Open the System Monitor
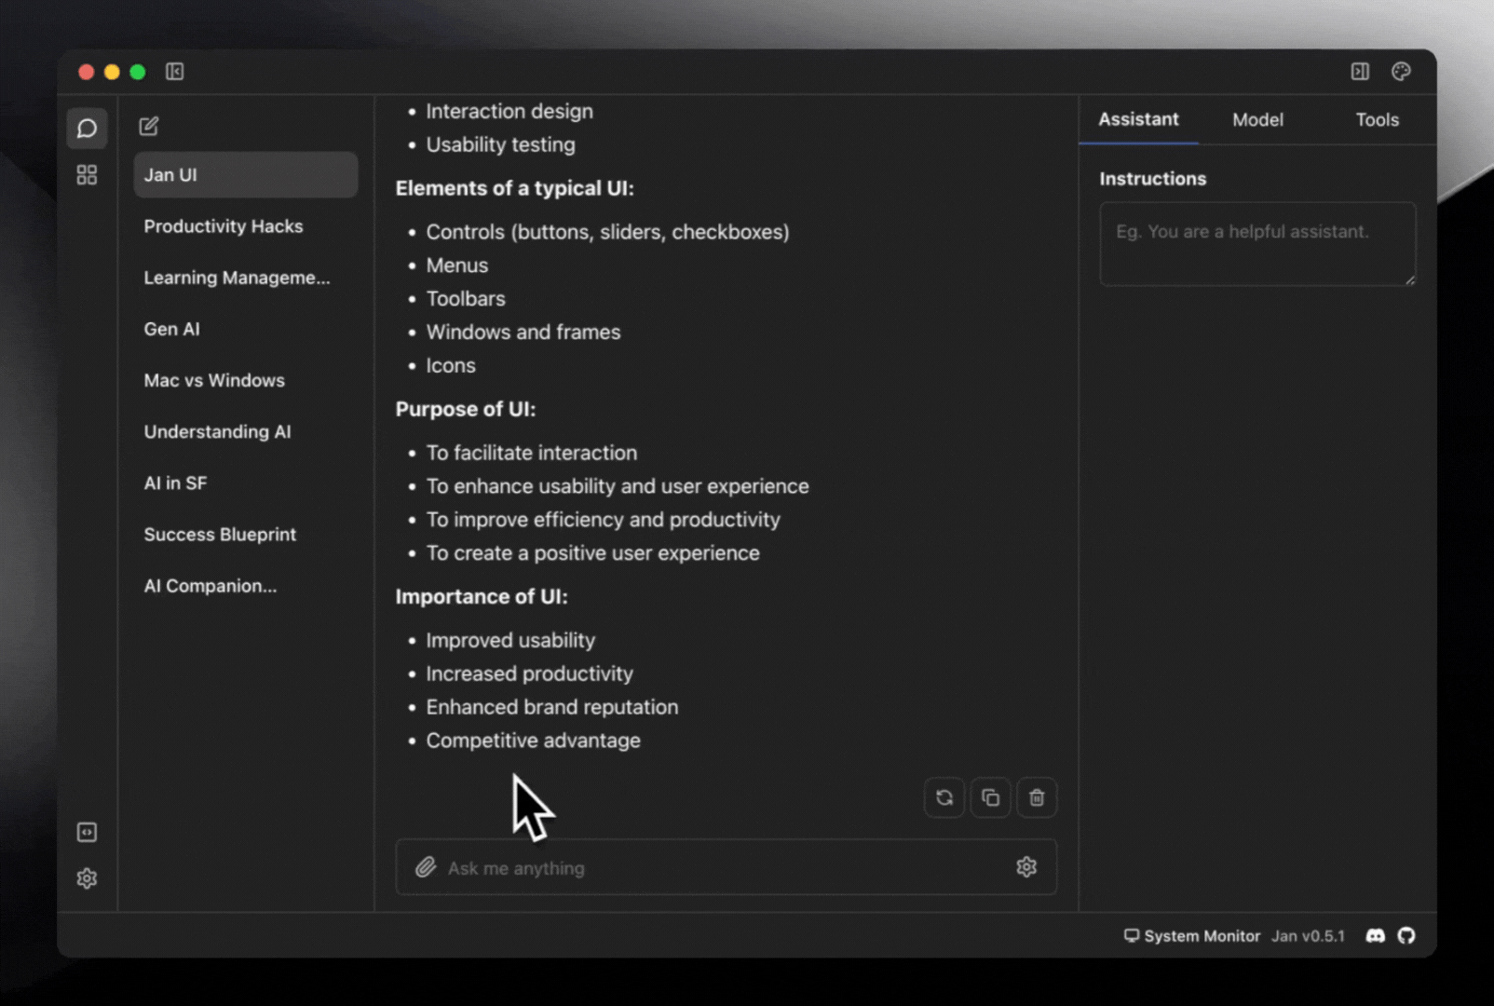This screenshot has height=1006, width=1494. point(1192,936)
